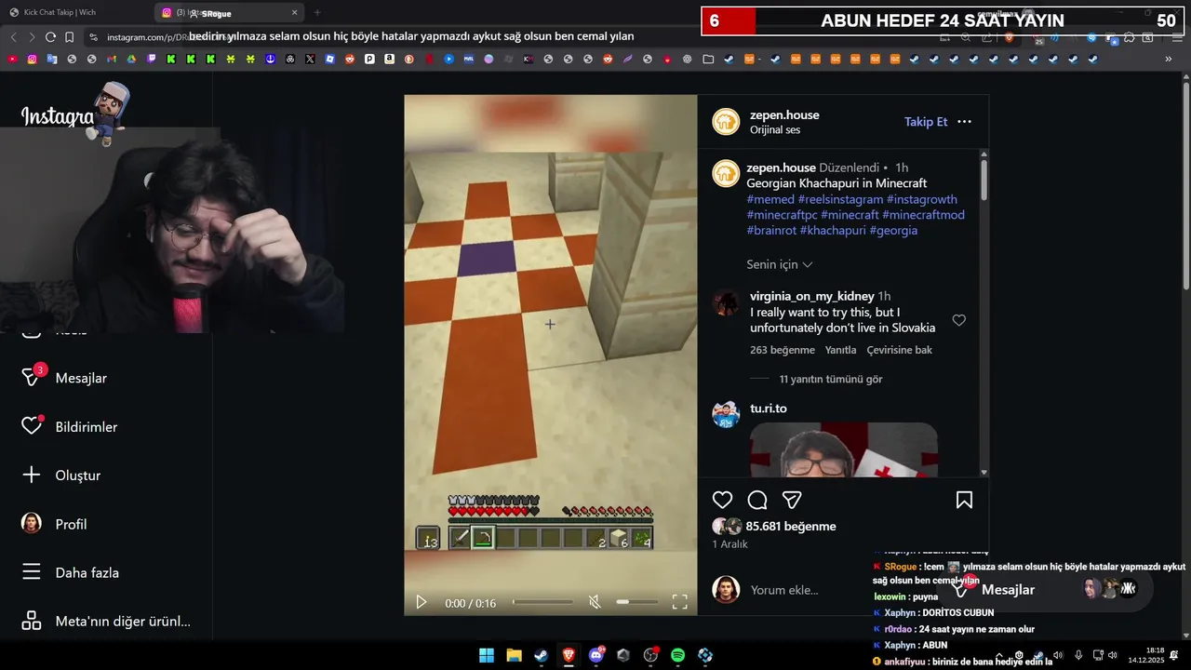Adjust the video volume slider
1191x670 pixels.
(636, 602)
